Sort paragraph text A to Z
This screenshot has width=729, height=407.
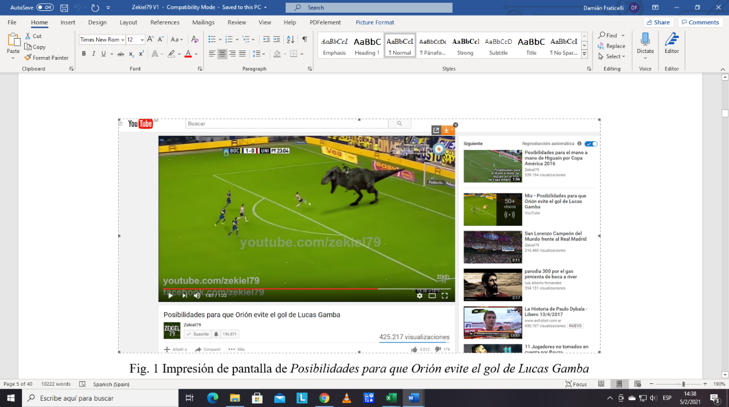point(290,39)
